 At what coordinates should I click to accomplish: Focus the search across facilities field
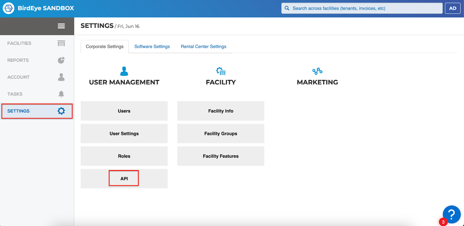pos(362,8)
